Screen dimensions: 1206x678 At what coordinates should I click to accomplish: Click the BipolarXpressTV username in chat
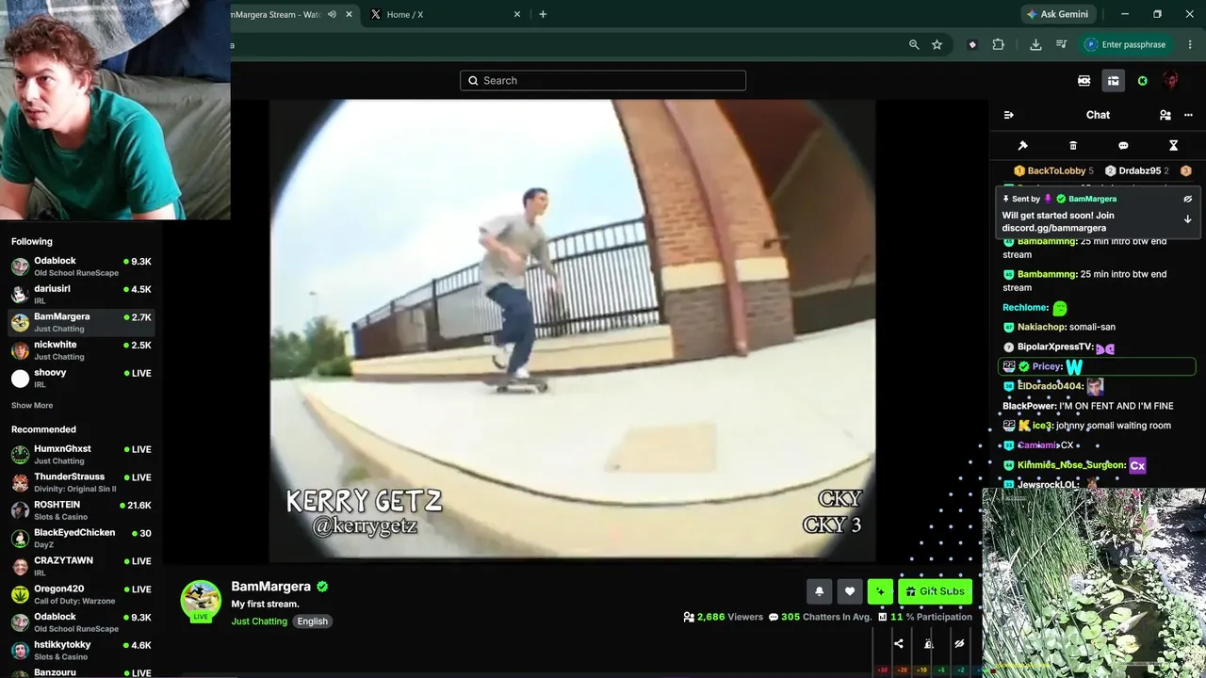1055,347
